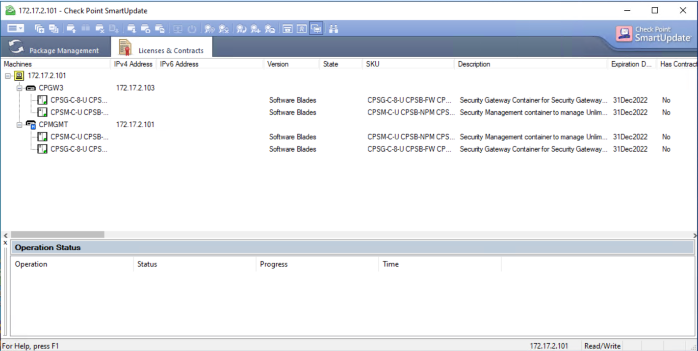The image size is (698, 351).
Task: Click package icon with small x mark
Action: coord(100,29)
